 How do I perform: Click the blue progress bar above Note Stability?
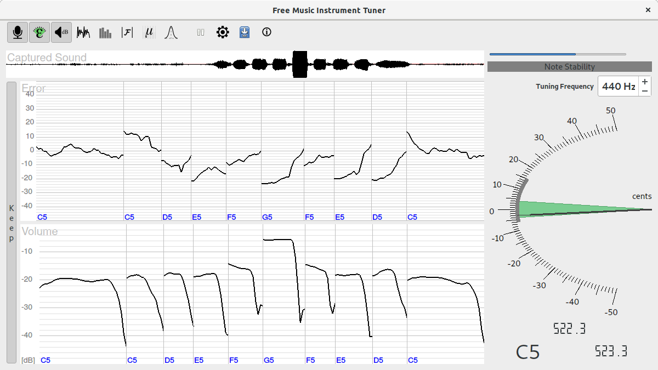click(557, 54)
